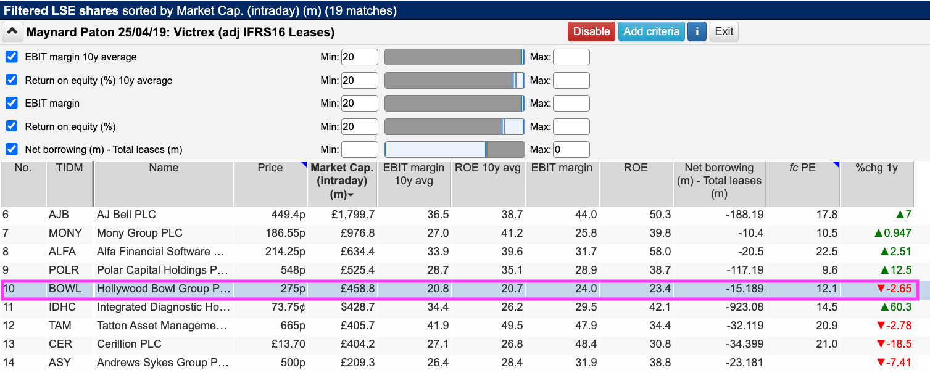Click blue corner marker on Price column
The height and width of the screenshot is (373, 930).
(304, 164)
